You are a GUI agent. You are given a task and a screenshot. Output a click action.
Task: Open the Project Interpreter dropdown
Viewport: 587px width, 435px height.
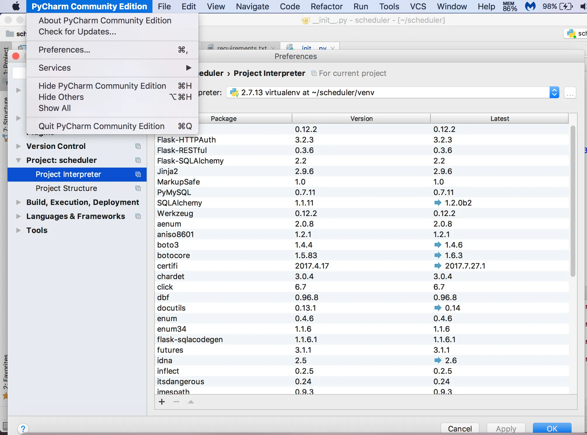(x=554, y=93)
